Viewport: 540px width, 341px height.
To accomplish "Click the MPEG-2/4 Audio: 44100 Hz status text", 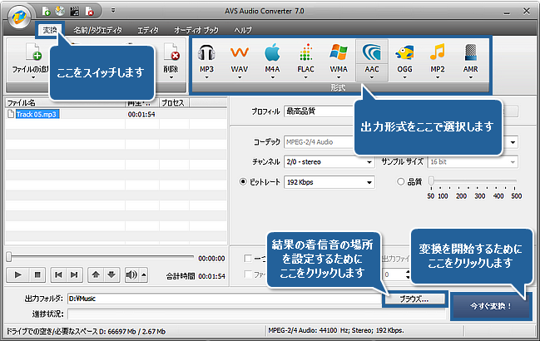I will (x=336, y=331).
